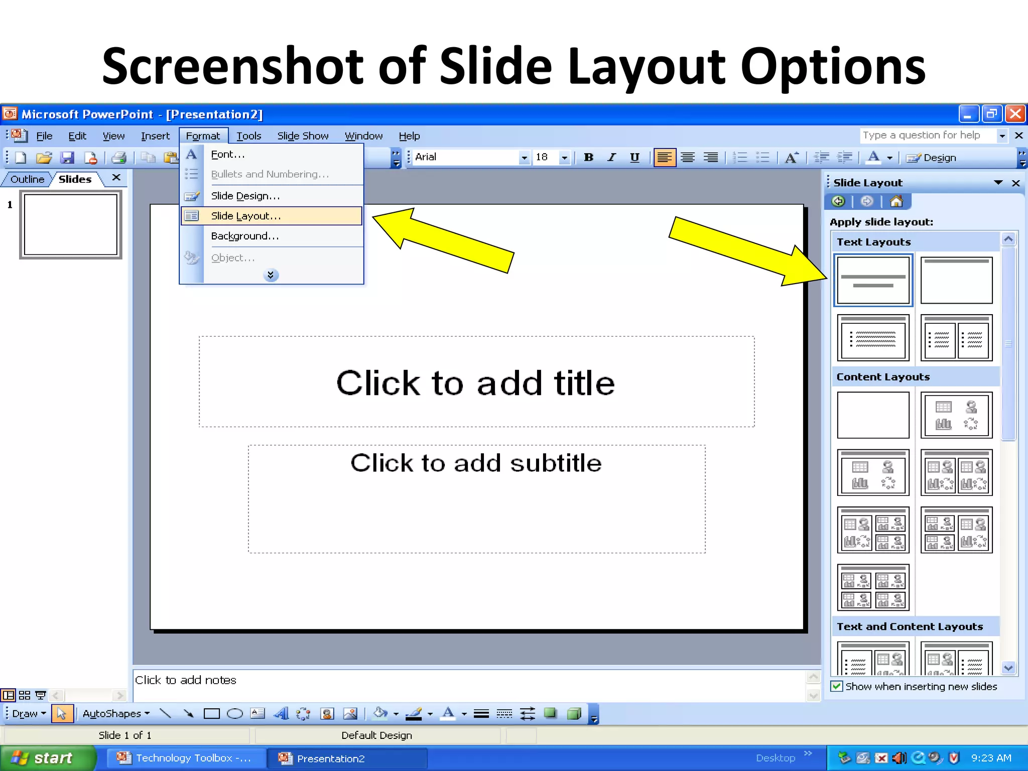
Task: Open the File menu
Action: [x=44, y=136]
